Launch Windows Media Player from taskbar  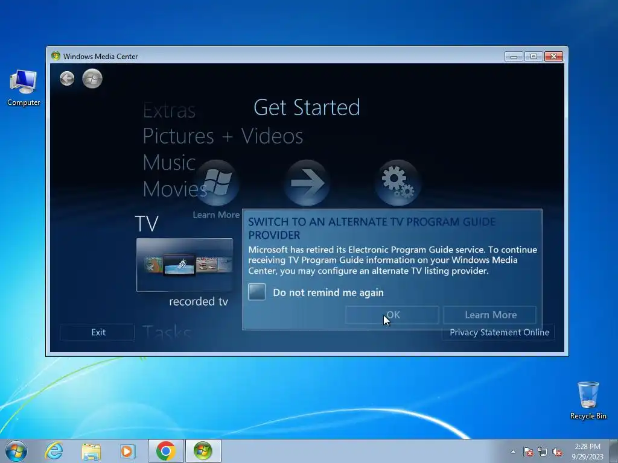(x=127, y=451)
